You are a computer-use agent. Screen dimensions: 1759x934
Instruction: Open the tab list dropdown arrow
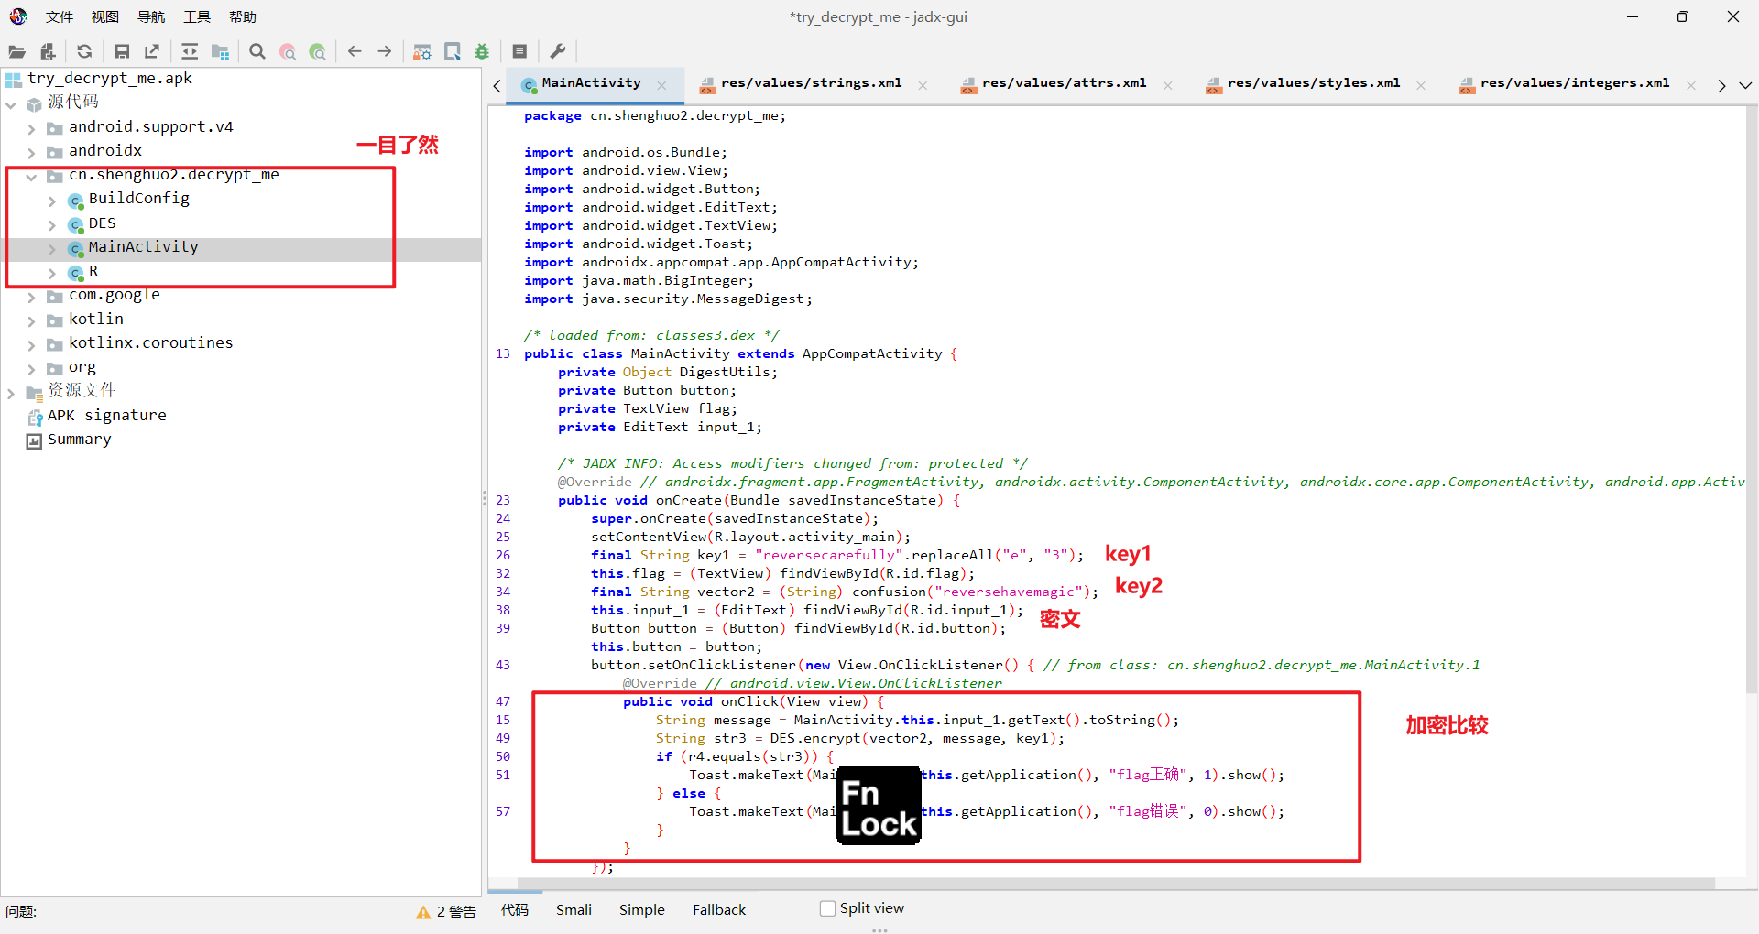pos(1745,85)
